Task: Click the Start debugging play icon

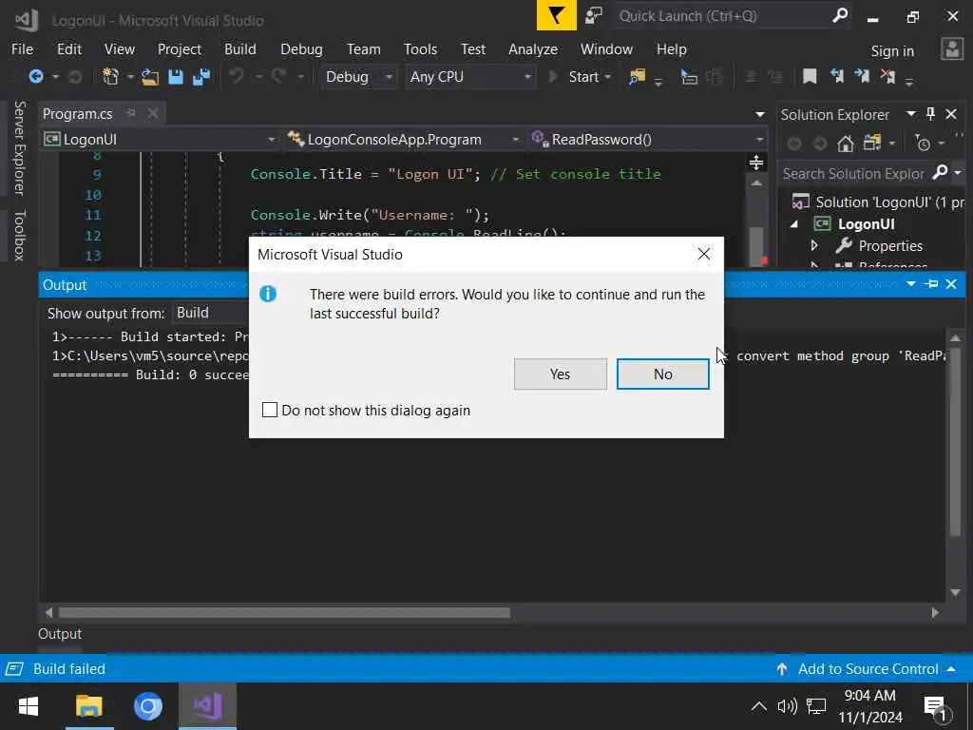Action: [553, 76]
